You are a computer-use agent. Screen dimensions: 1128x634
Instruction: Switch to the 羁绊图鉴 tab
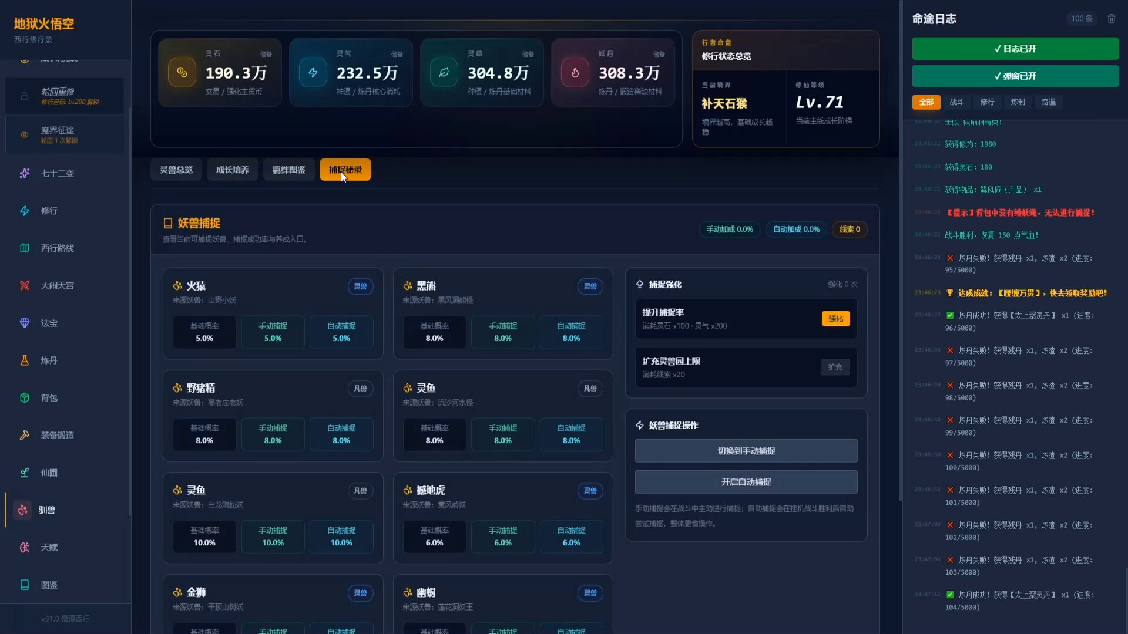tap(288, 170)
